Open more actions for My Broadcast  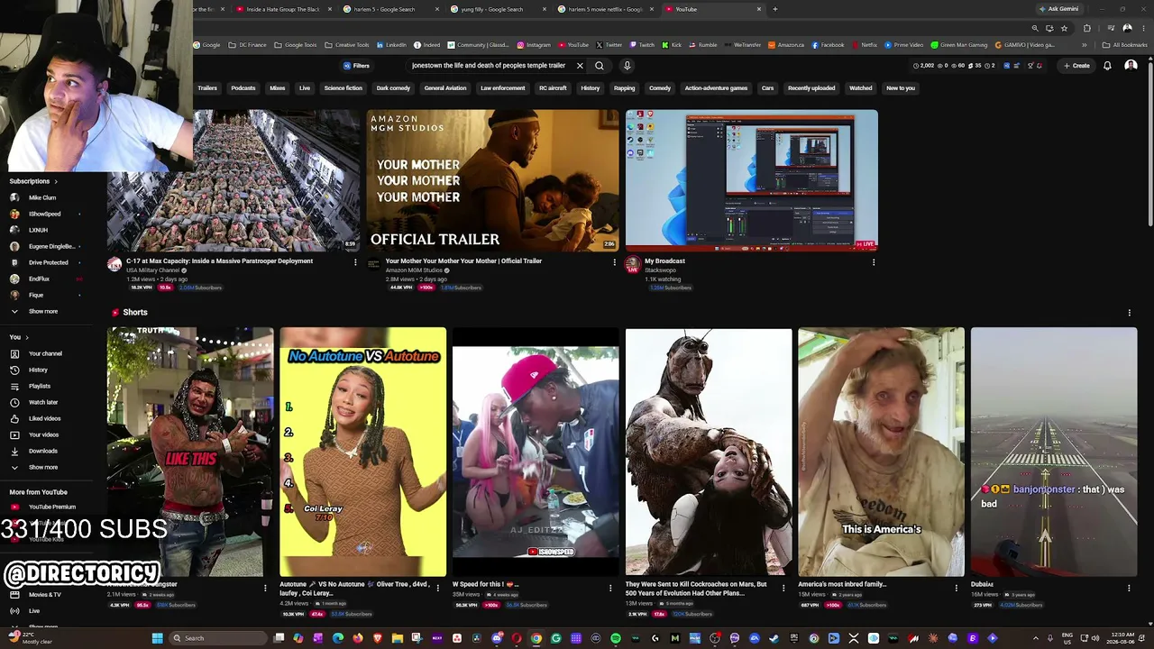tap(874, 262)
